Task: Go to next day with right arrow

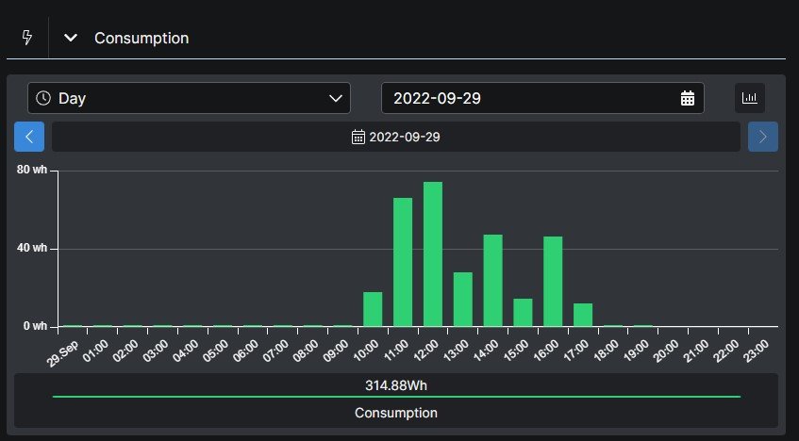Action: click(x=763, y=137)
